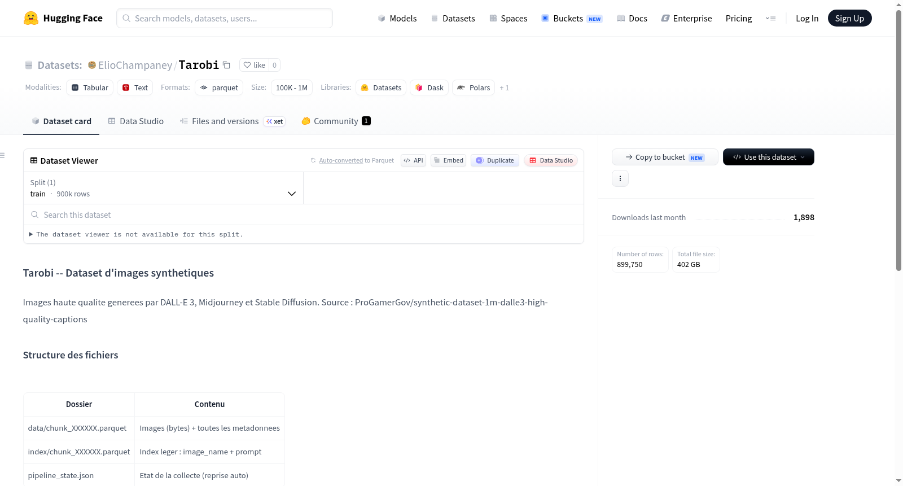The height and width of the screenshot is (486, 903).
Task: Select the Datasets library tag
Action: 381,87
